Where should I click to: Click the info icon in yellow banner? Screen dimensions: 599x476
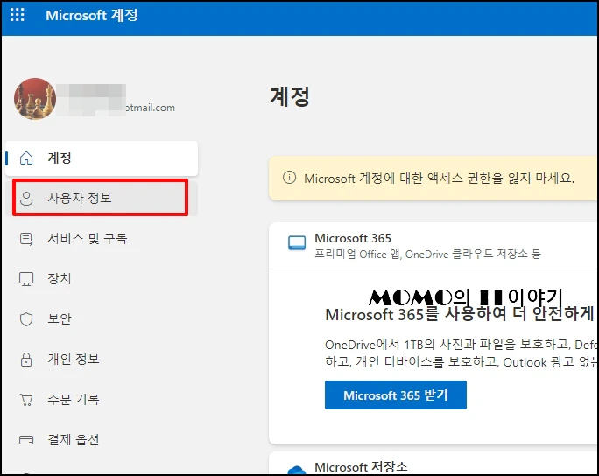pyautogui.click(x=289, y=178)
